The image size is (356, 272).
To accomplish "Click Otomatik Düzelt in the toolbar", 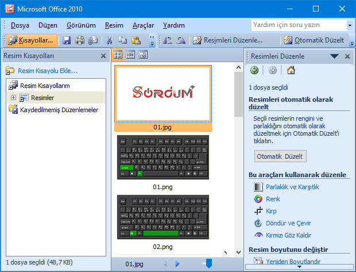I will (314, 40).
